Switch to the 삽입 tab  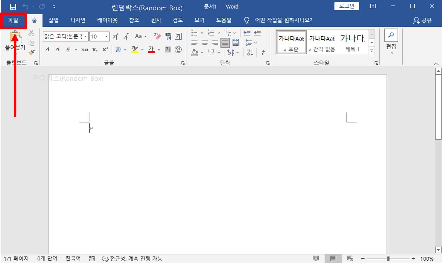[x=54, y=20]
